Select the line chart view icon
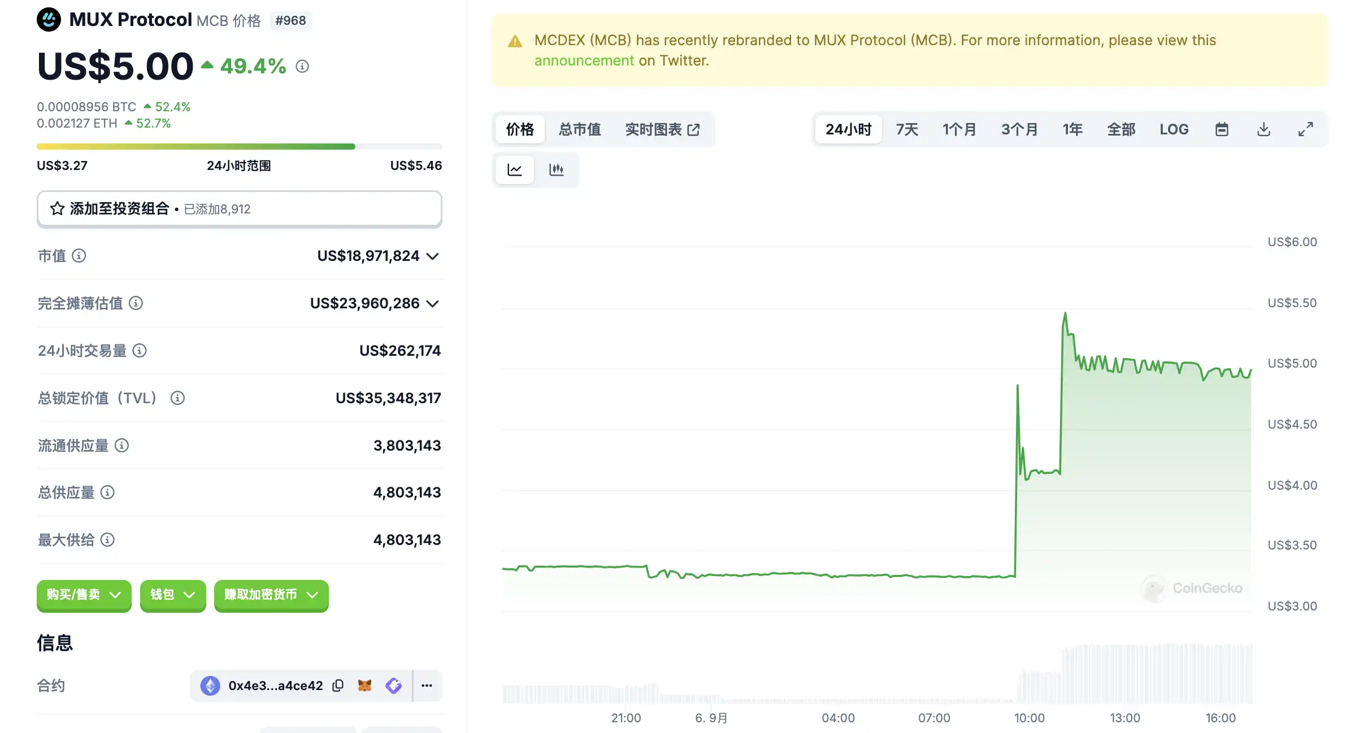The image size is (1355, 733). [514, 169]
